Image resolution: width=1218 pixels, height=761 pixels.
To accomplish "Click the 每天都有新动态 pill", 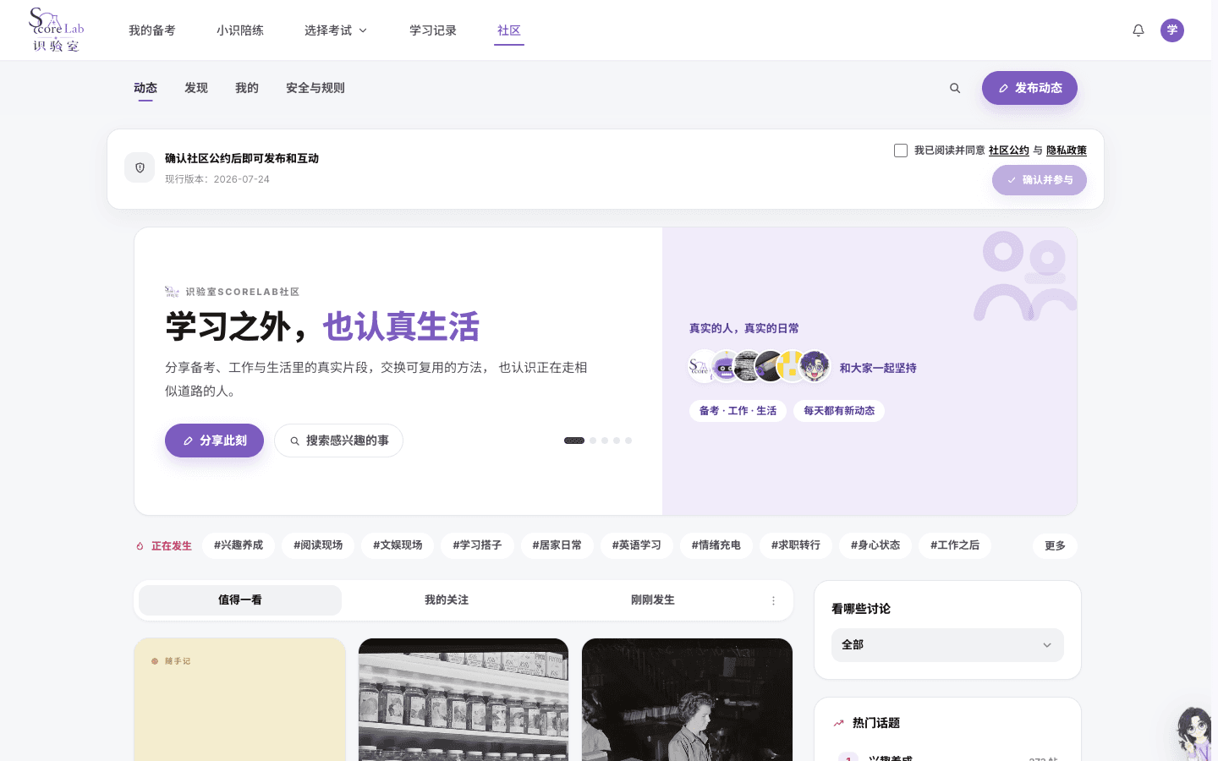I will [x=839, y=411].
